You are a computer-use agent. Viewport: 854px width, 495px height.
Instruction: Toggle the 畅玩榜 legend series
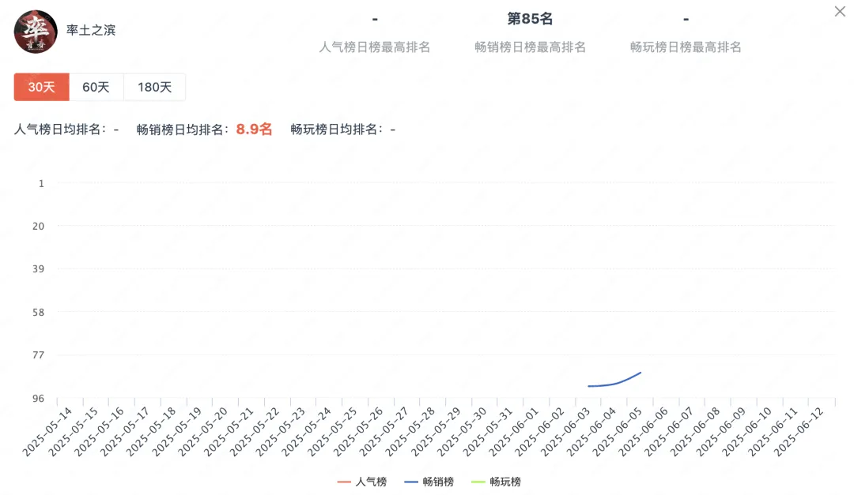[x=496, y=482]
